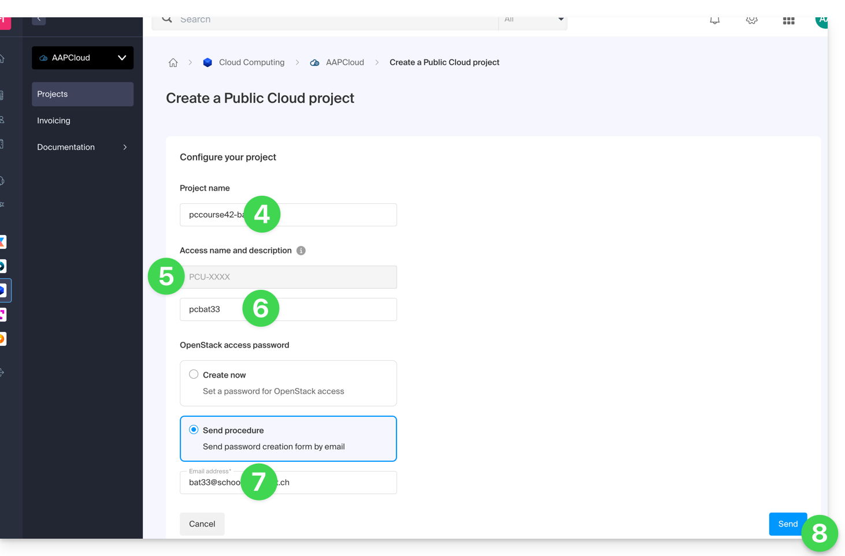The height and width of the screenshot is (556, 845).
Task: Select the Send procedure radio option
Action: tap(194, 430)
